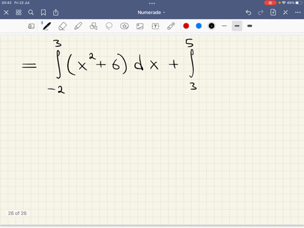
Task: Choose the red pen color
Action: tap(186, 26)
